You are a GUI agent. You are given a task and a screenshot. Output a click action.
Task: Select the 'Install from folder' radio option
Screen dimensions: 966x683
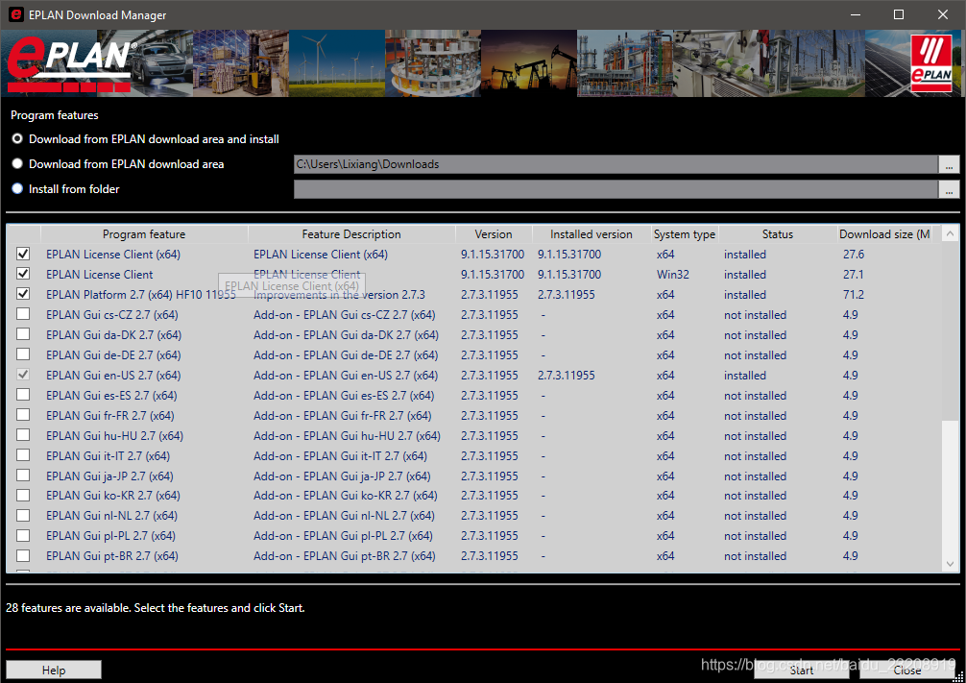pyautogui.click(x=17, y=189)
